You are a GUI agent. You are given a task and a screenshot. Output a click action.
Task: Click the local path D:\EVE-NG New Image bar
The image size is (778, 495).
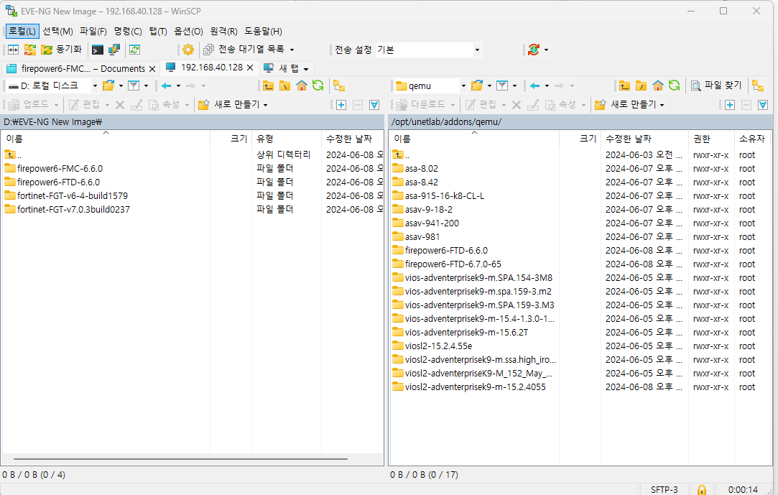[x=193, y=122]
